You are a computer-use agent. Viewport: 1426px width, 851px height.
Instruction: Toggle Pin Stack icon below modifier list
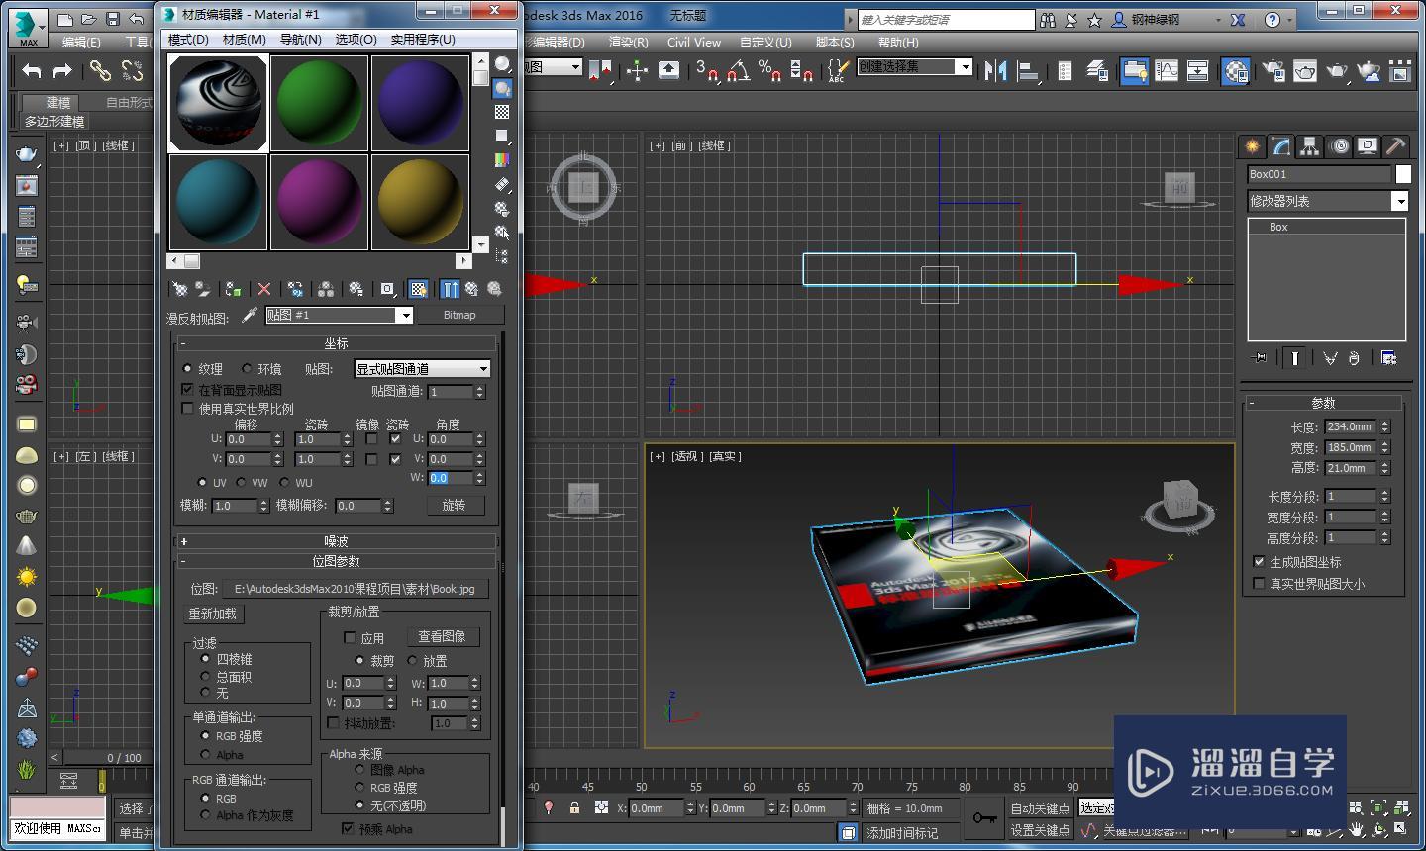coord(1259,358)
